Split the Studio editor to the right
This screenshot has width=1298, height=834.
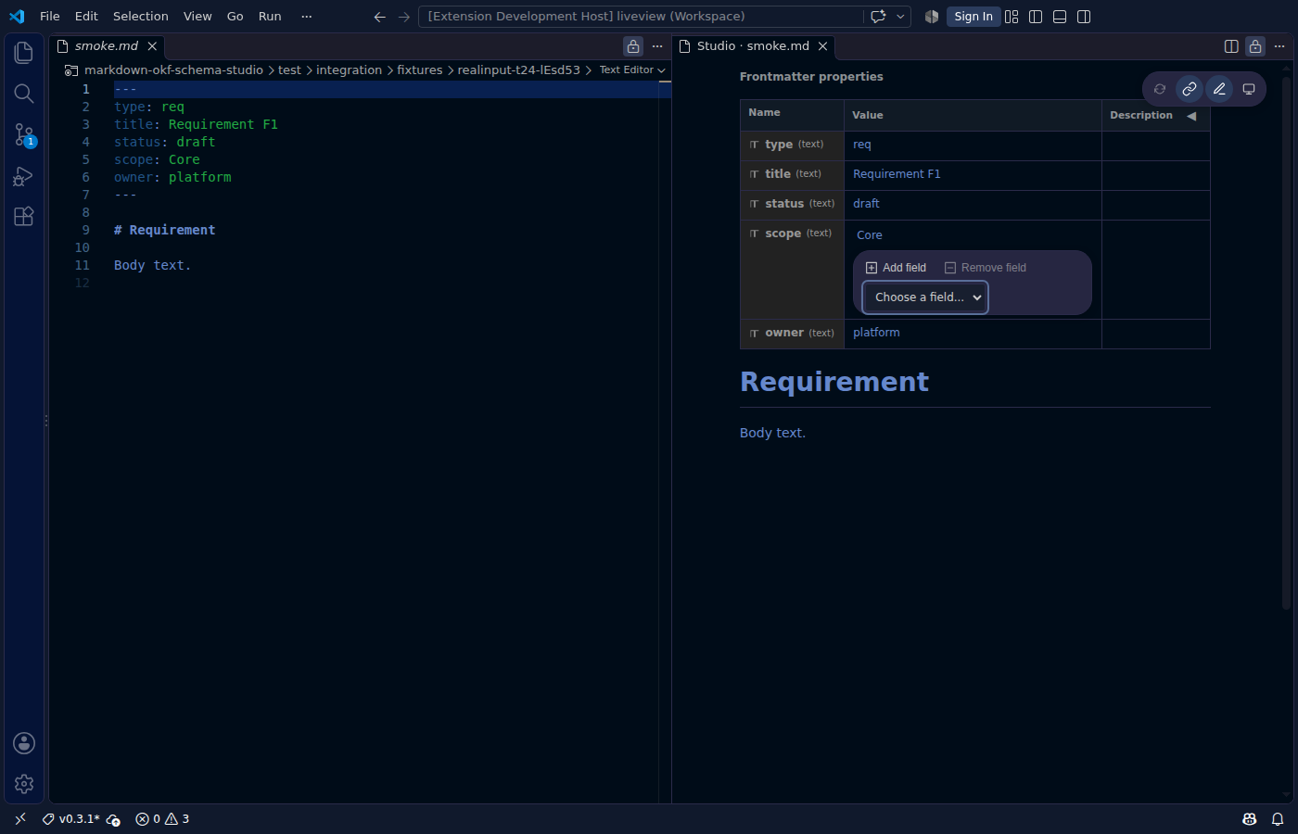(x=1231, y=46)
